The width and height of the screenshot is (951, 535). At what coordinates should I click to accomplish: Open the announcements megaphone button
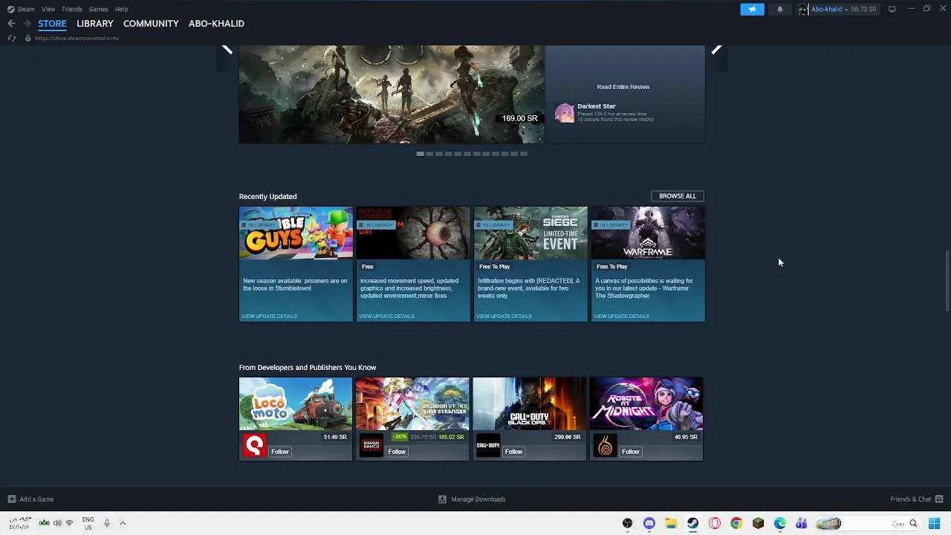[752, 9]
